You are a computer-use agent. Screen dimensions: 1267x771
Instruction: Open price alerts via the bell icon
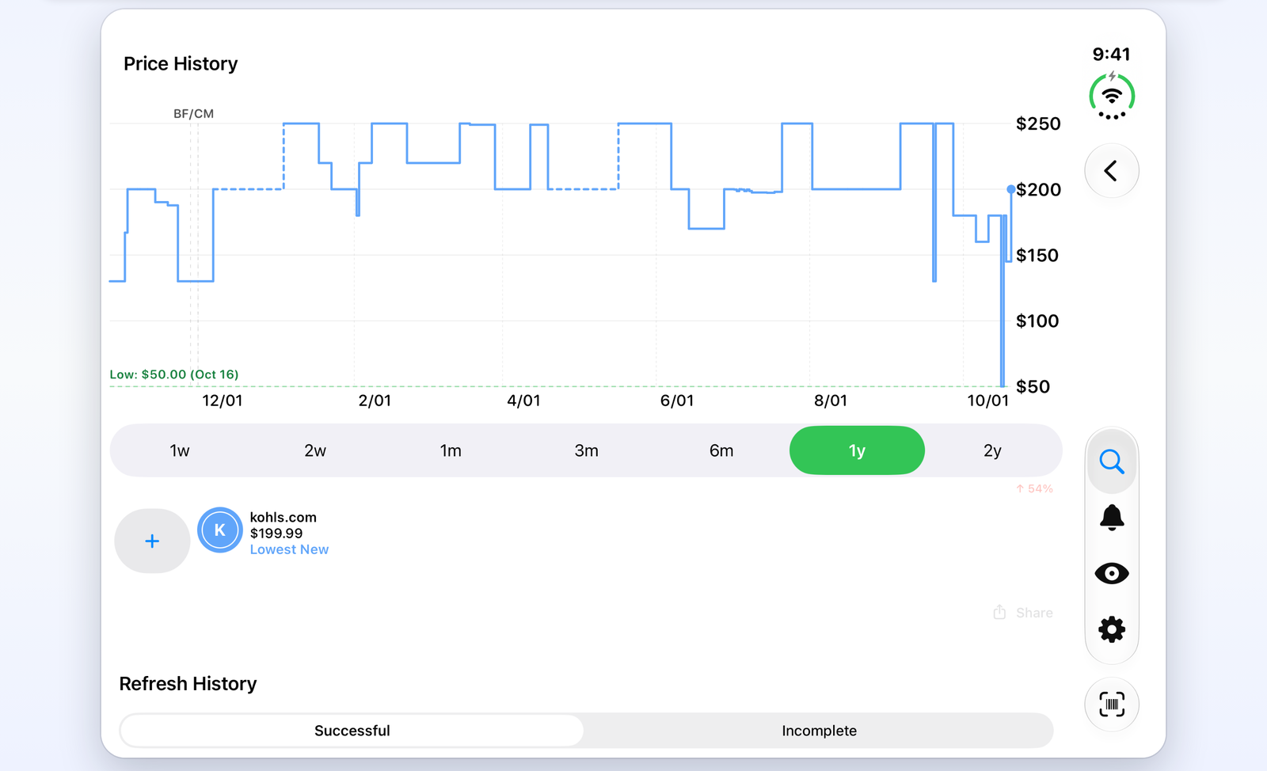(x=1112, y=518)
